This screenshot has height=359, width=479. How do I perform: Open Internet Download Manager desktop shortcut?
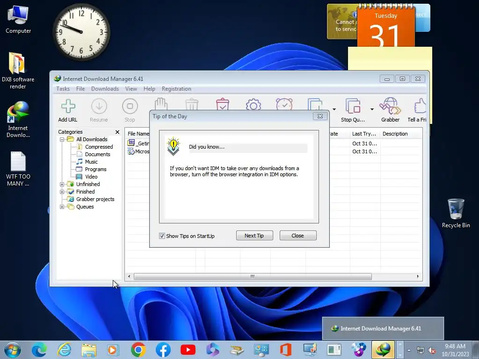click(18, 119)
